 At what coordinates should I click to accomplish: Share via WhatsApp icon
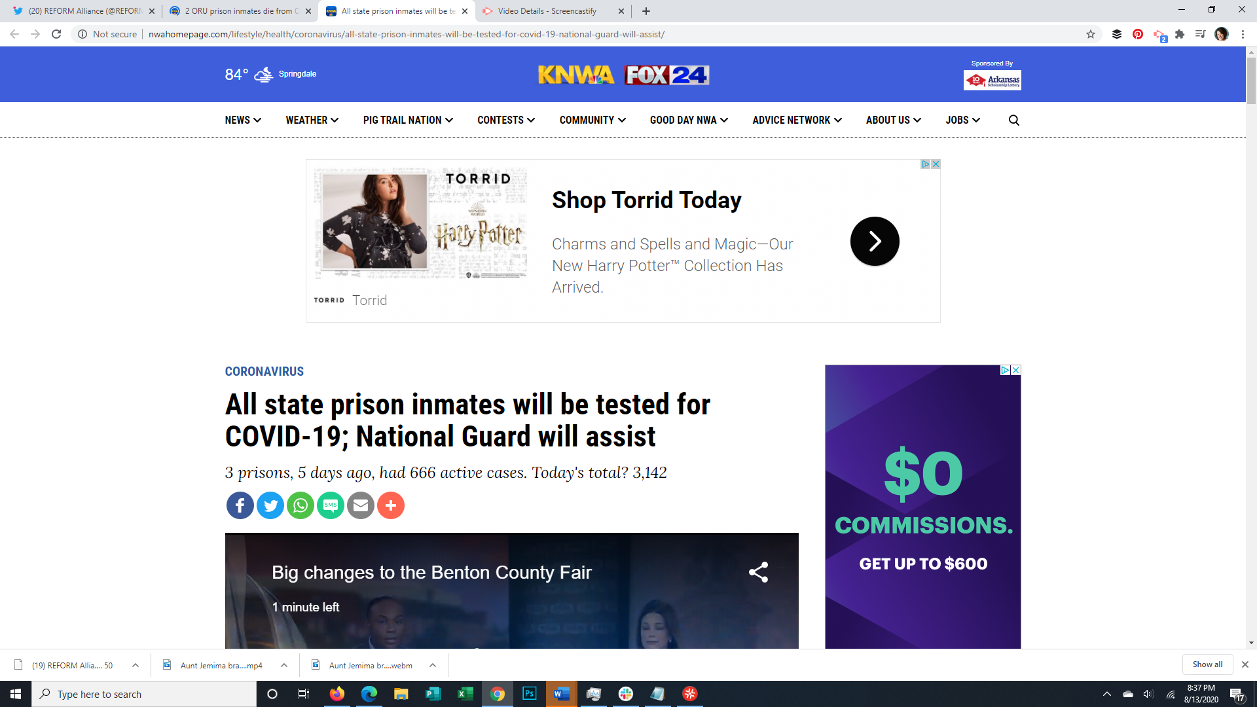coord(301,505)
